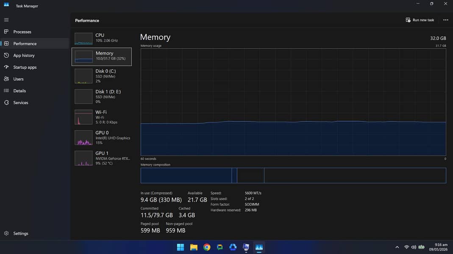Click the battery tray icon
The height and width of the screenshot is (254, 453).
422,247
